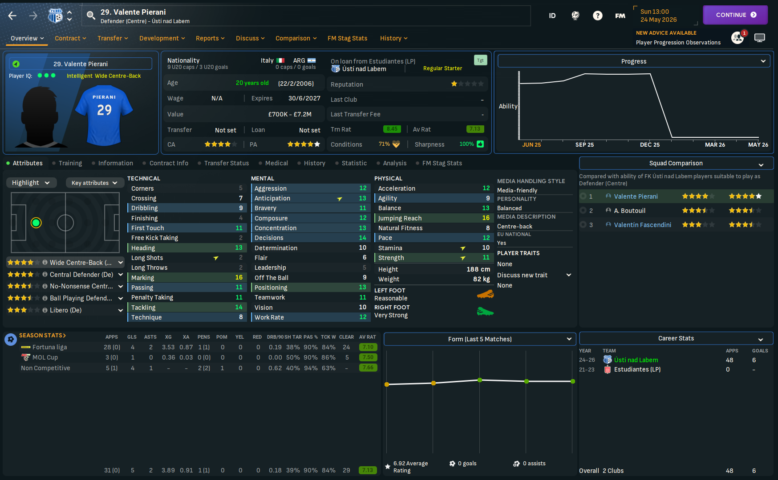The image size is (778, 480).
Task: Click the help question mark icon
Action: (597, 16)
